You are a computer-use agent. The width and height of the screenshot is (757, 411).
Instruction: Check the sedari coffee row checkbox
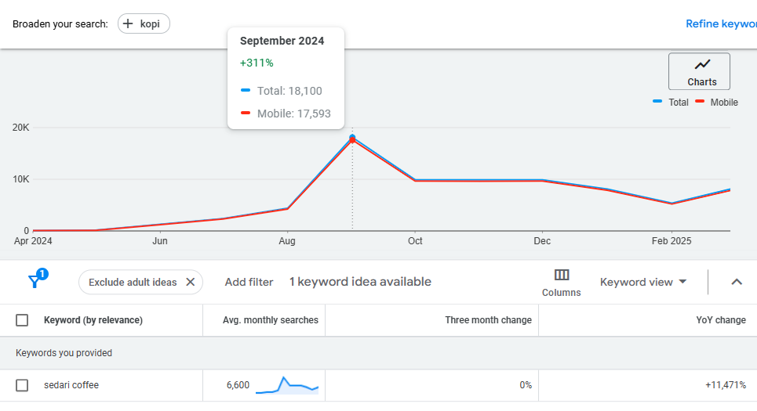tap(22, 385)
